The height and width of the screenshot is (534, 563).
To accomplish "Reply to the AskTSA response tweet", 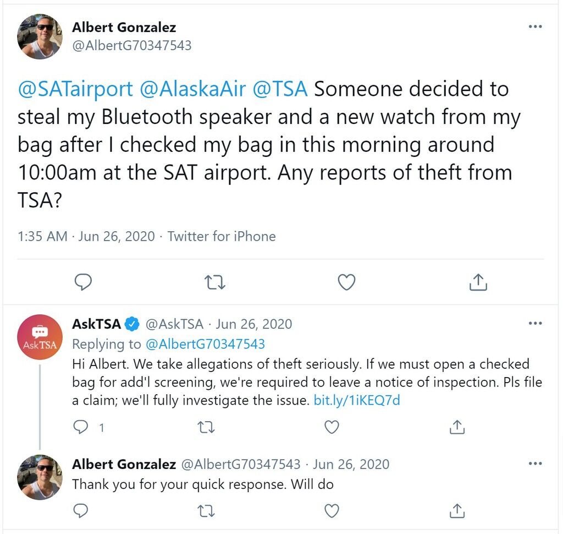I will point(80,427).
